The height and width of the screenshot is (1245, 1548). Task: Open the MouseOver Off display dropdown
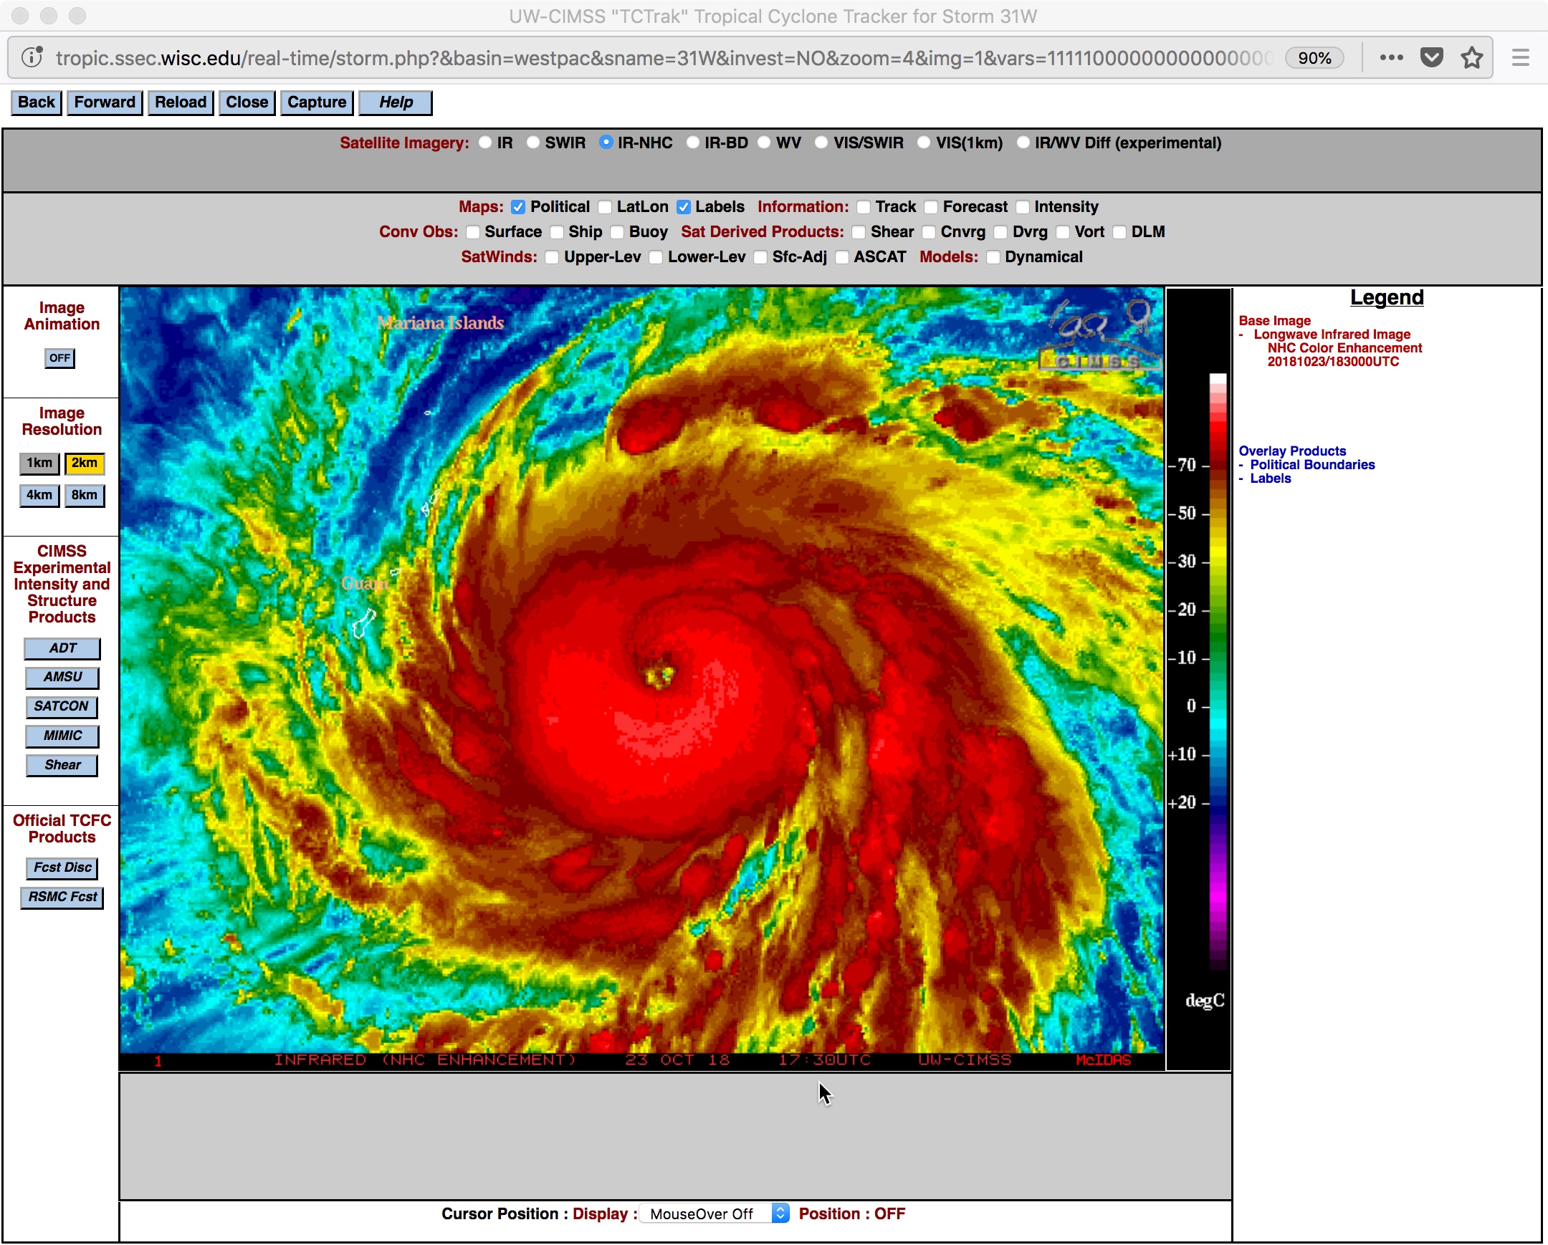[x=715, y=1213]
